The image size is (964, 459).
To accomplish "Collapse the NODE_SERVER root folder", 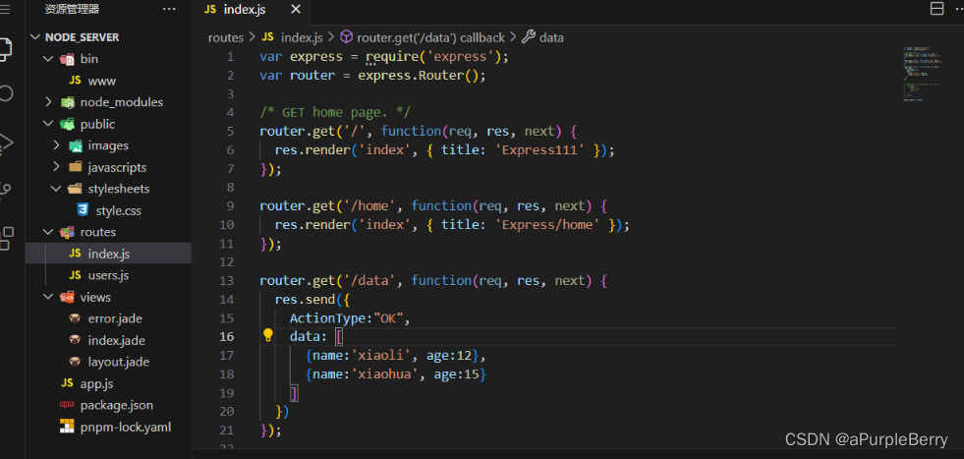I will (35, 37).
